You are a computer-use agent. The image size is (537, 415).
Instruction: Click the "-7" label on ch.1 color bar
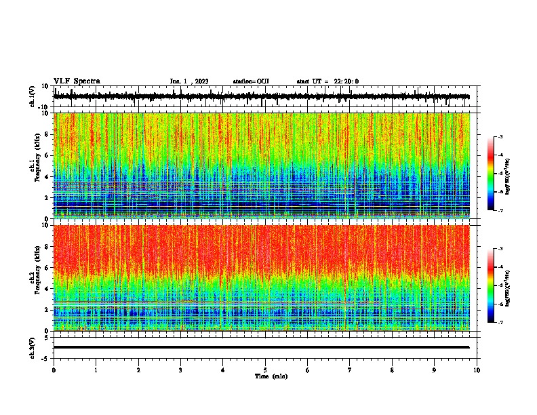(x=500, y=210)
